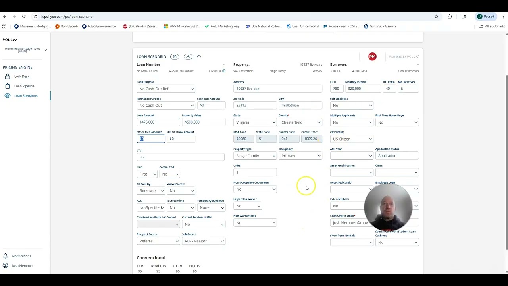The width and height of the screenshot is (508, 286).
Task: Open All Bookmarks folder
Action: pos(492,26)
